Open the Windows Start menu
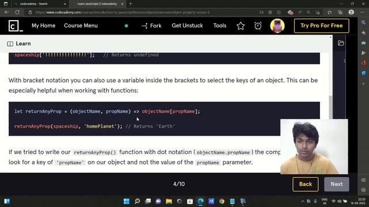Image resolution: width=369 pixels, height=207 pixels. tap(126, 201)
